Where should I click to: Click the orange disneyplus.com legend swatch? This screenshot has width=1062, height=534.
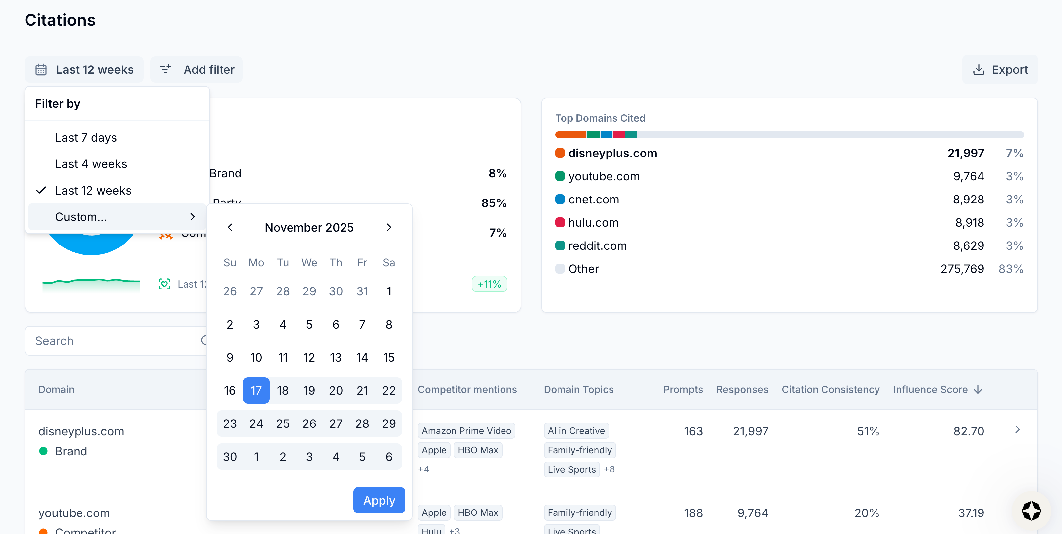[560, 153]
